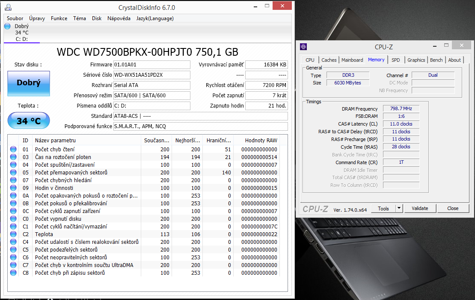Open the Soubor menu
The width and height of the screenshot is (475, 300).
pos(15,18)
